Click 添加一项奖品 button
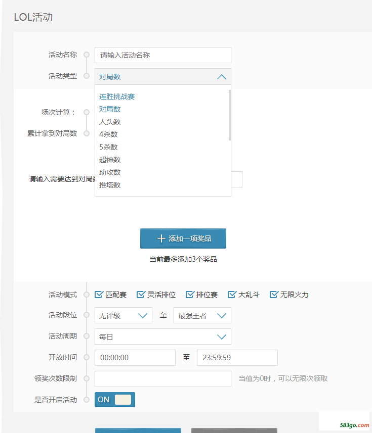This screenshot has height=433, width=372. [183, 238]
